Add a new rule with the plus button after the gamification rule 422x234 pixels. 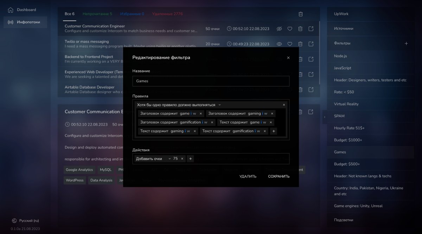point(274,131)
